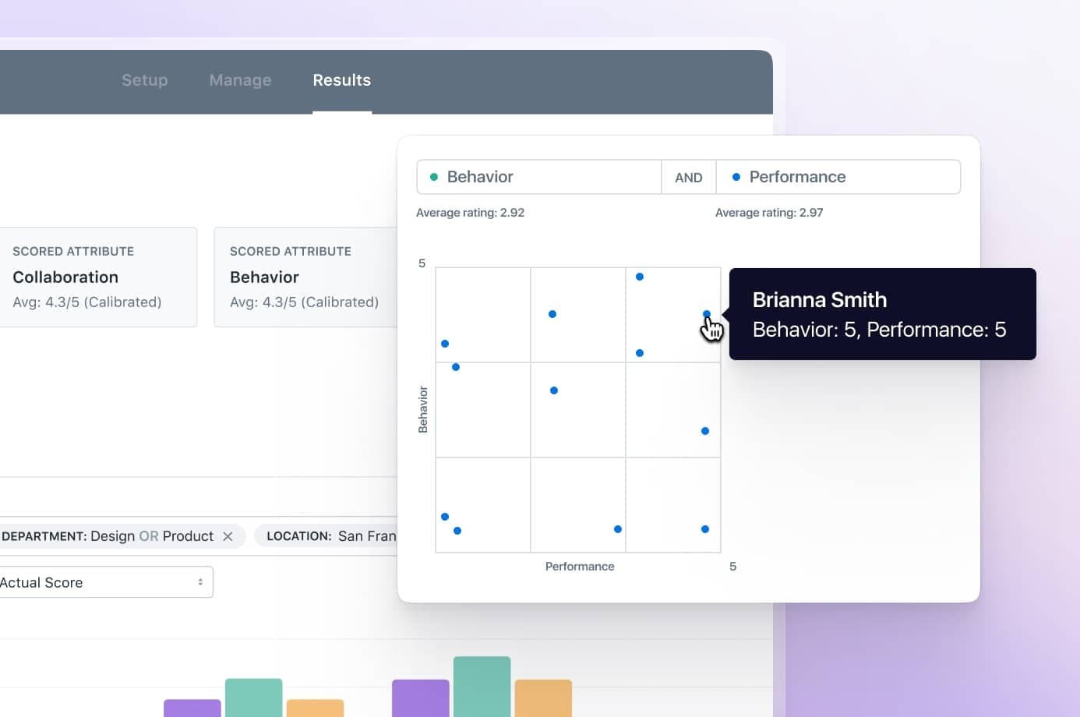Open the Manage tab
This screenshot has height=717, width=1080.
click(240, 80)
